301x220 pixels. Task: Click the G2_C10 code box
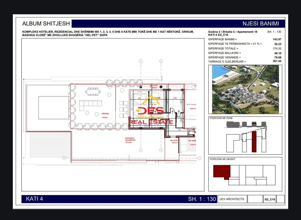pyautogui.click(x=270, y=199)
